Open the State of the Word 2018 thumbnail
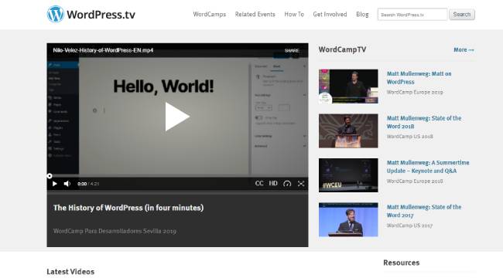This screenshot has width=503, height=278. (348, 131)
